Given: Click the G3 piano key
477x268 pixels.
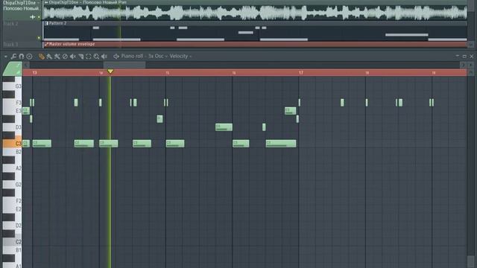Looking at the screenshot, I should click(12, 86).
